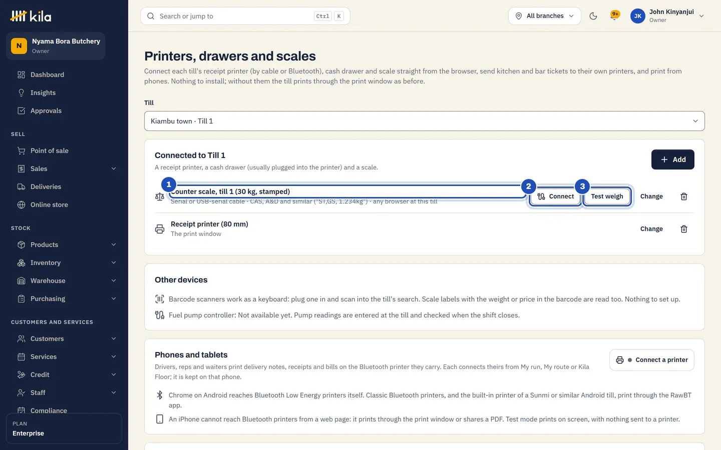The image size is (721, 450).
Task: Click the Test weigh button
Action: (607, 196)
